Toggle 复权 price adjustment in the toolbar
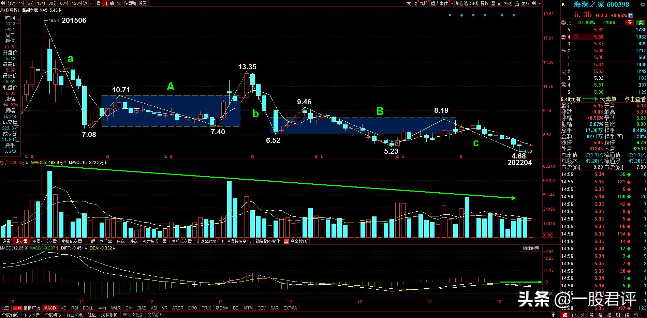 click(x=484, y=3)
